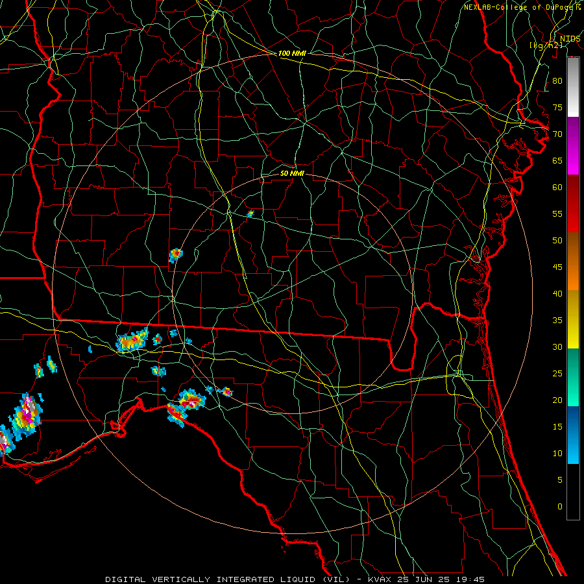Click the 45 value on the color scale
Viewport: 584px width, 584px height.
pos(557,267)
